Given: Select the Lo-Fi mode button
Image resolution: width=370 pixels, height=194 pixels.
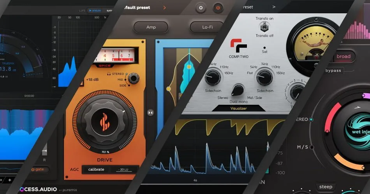Looking at the screenshot, I should point(207,27).
